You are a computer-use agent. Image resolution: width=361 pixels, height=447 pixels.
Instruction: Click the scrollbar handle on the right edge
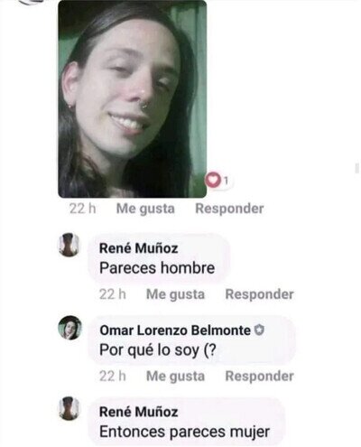click(x=356, y=168)
